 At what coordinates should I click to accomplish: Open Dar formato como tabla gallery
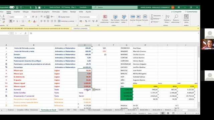tap(115, 19)
